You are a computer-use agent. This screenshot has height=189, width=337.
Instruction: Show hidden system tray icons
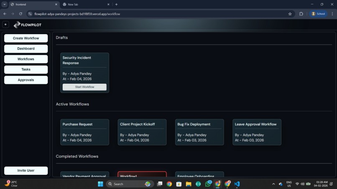coord(273,184)
